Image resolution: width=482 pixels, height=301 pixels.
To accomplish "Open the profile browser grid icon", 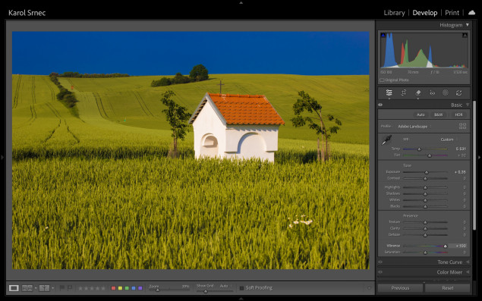I will [x=462, y=126].
